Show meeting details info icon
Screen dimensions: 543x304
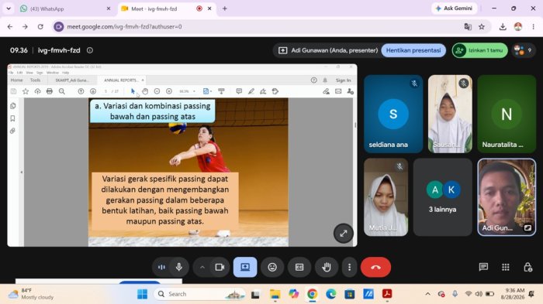(90, 50)
